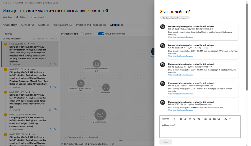Click the Save comment button

pyautogui.click(x=166, y=142)
